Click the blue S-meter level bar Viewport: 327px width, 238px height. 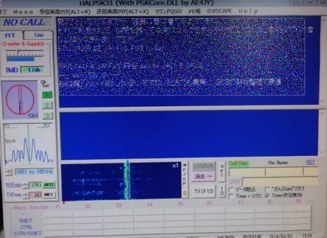[x=21, y=59]
